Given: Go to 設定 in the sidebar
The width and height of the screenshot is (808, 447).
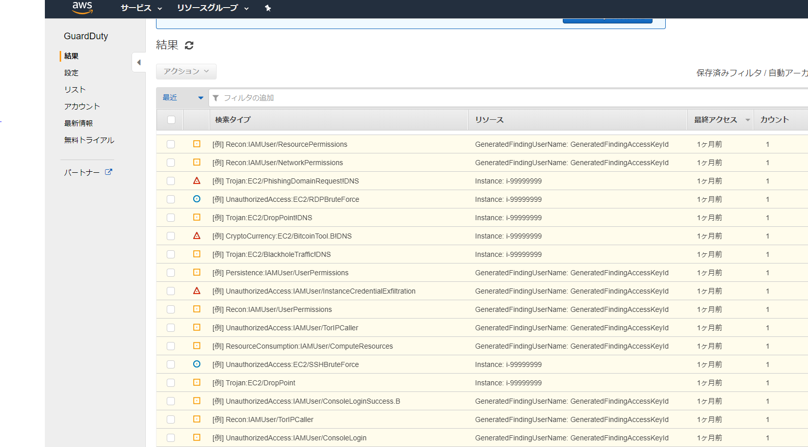Looking at the screenshot, I should [71, 73].
